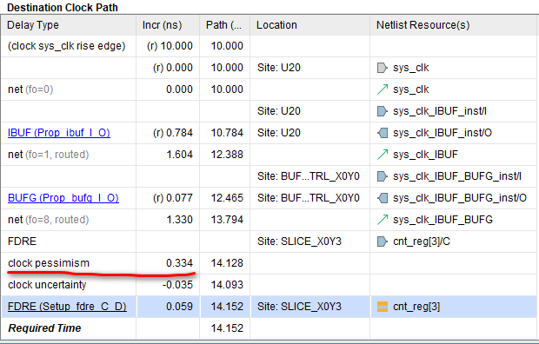Click the green net arrow icon beside sys_clk

[x=383, y=89]
